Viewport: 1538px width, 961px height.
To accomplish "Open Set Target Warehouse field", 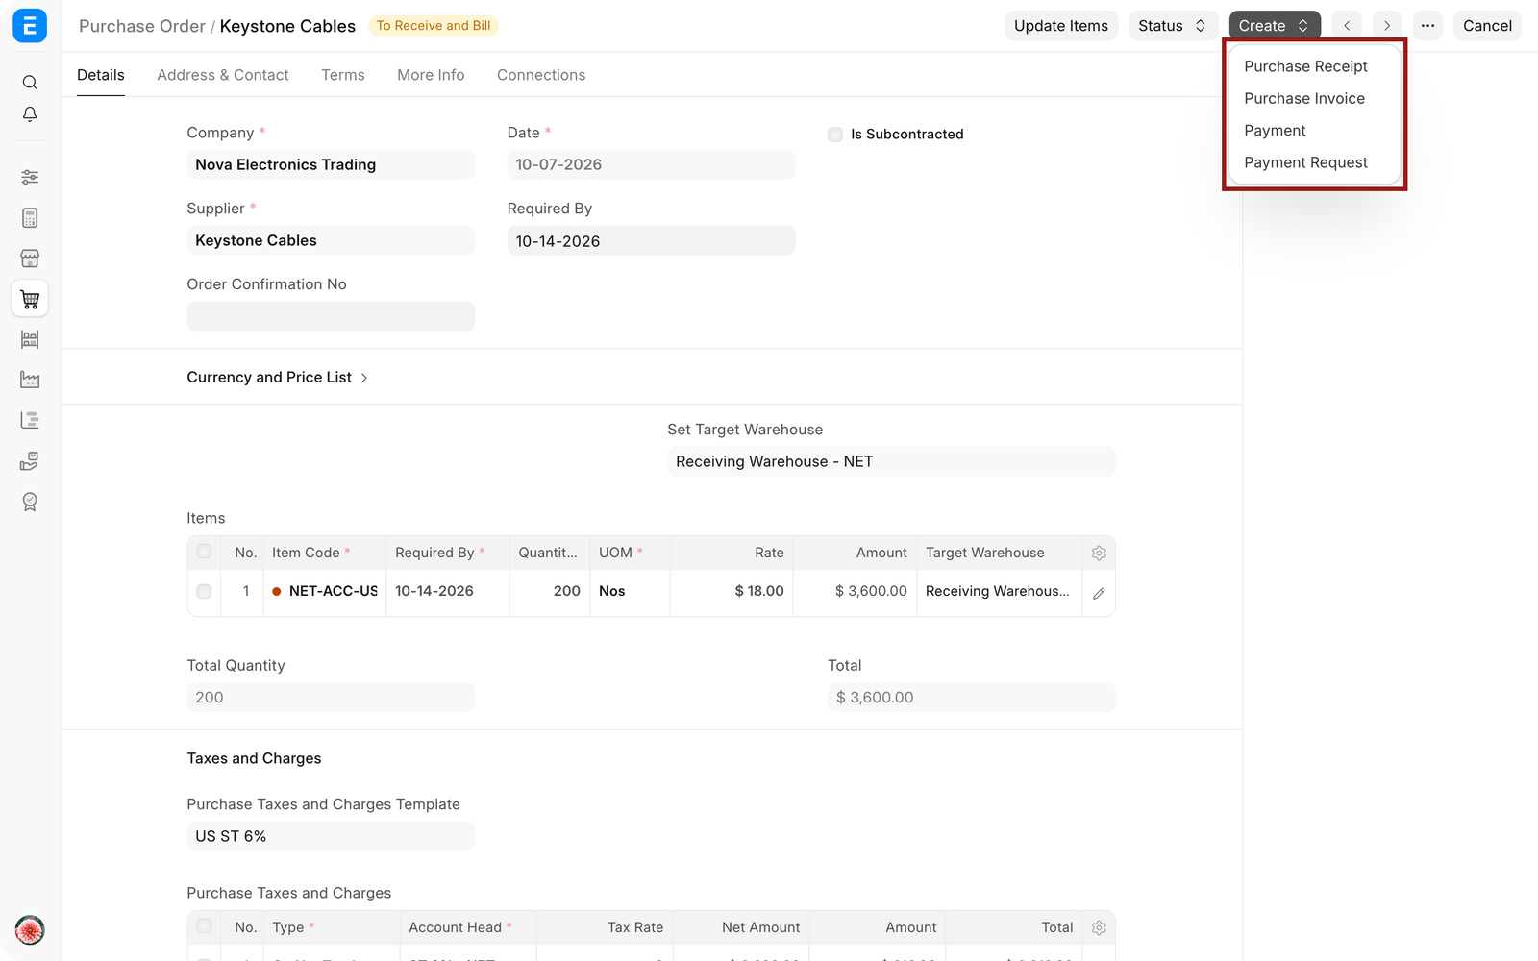I will click(891, 461).
